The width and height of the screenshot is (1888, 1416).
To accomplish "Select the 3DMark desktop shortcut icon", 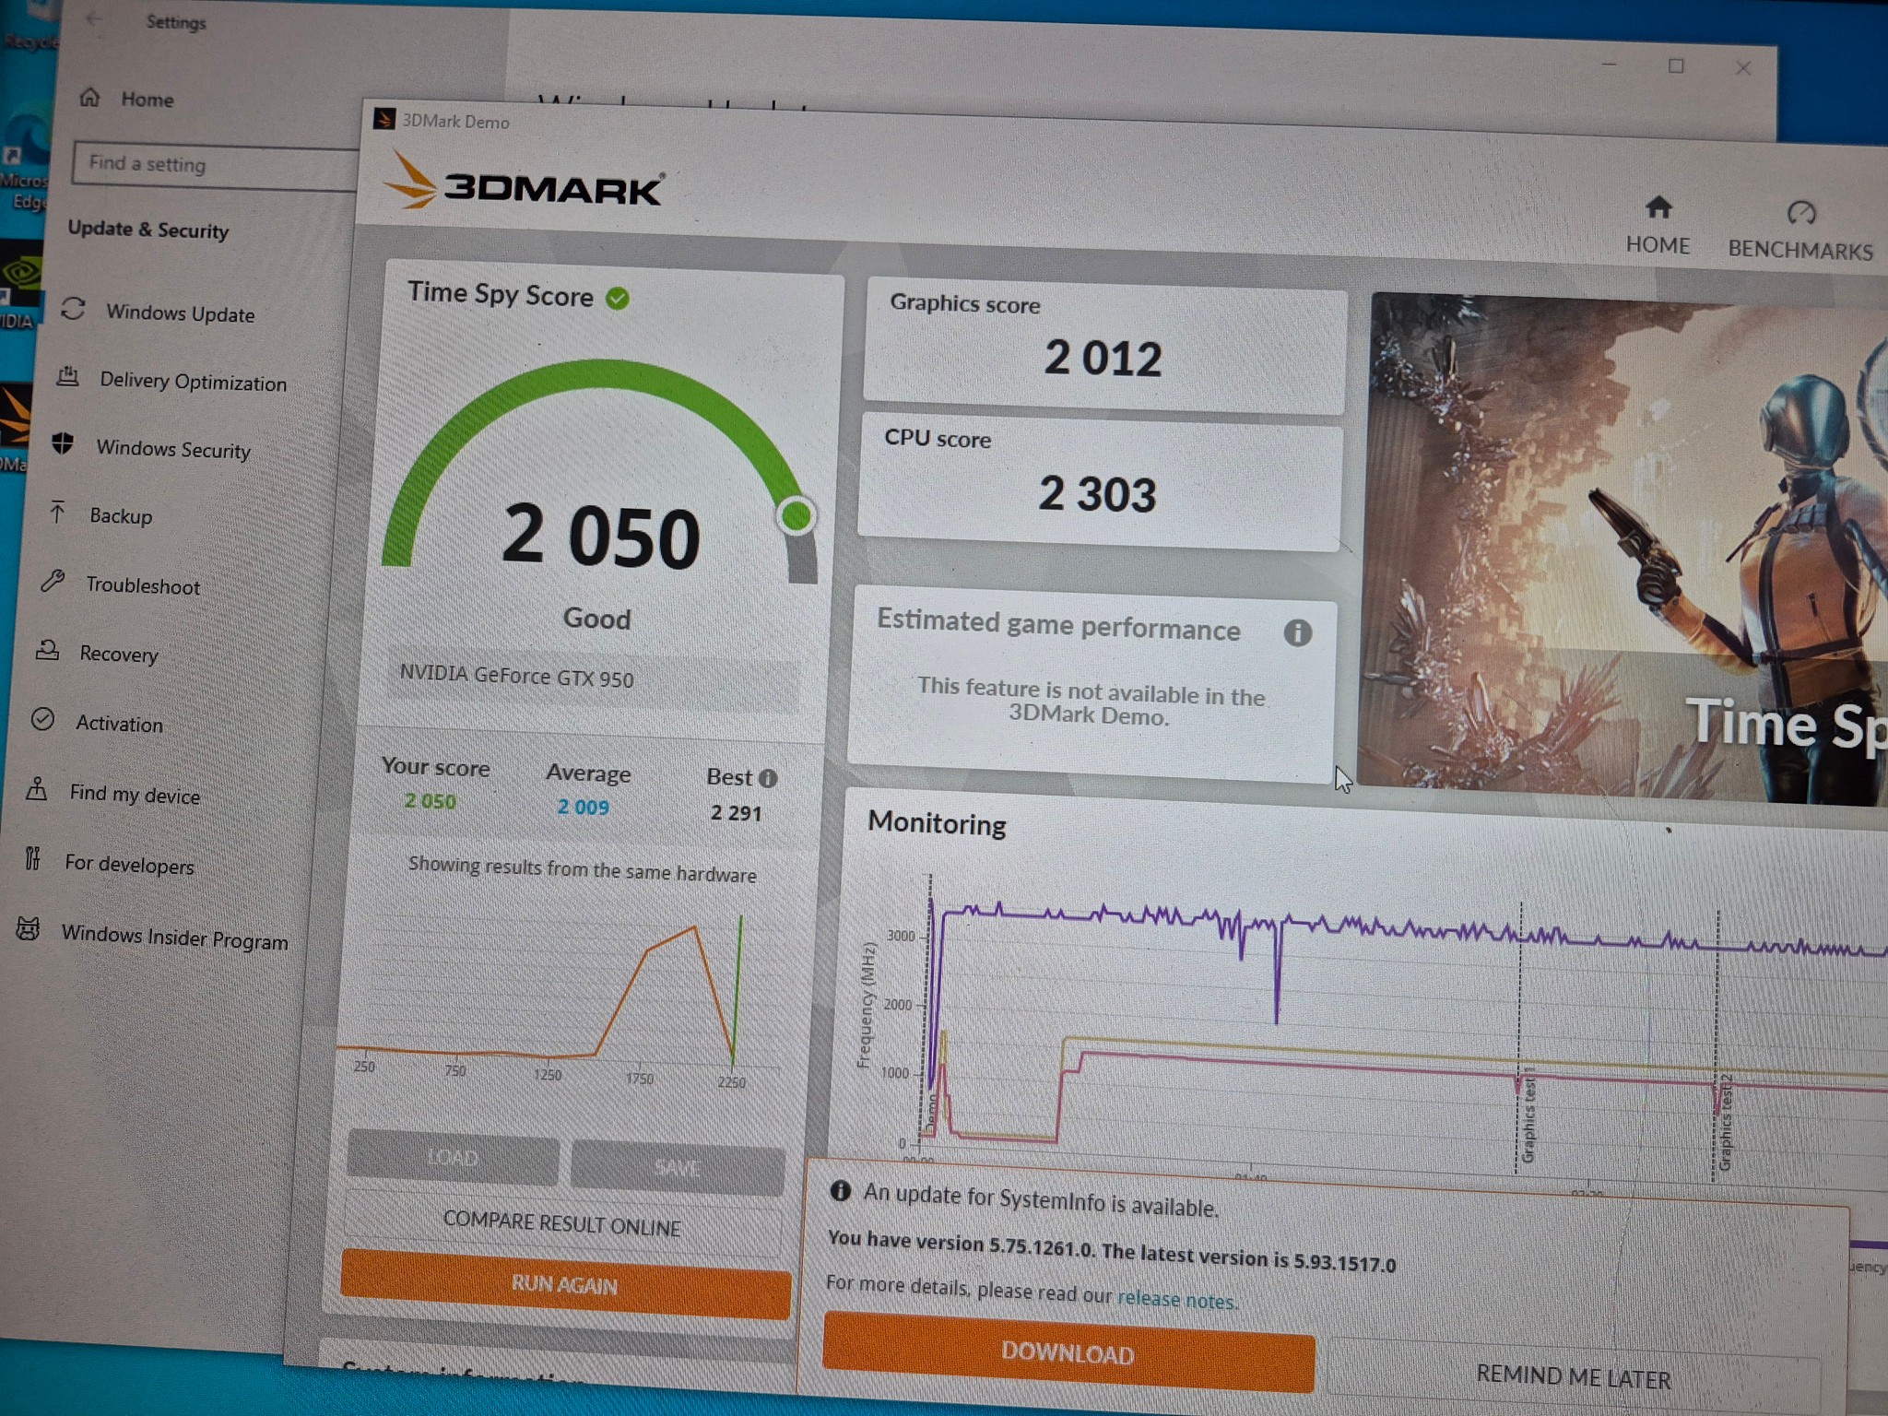I will [15, 426].
